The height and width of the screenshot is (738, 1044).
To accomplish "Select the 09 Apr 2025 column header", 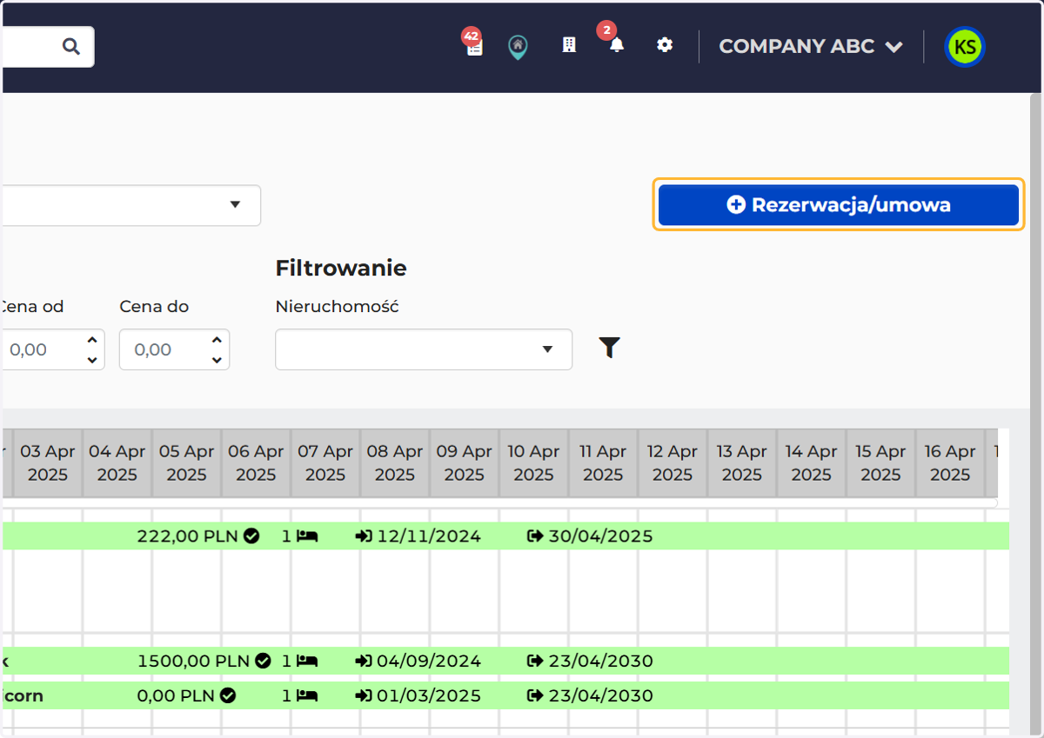I will click(x=465, y=463).
